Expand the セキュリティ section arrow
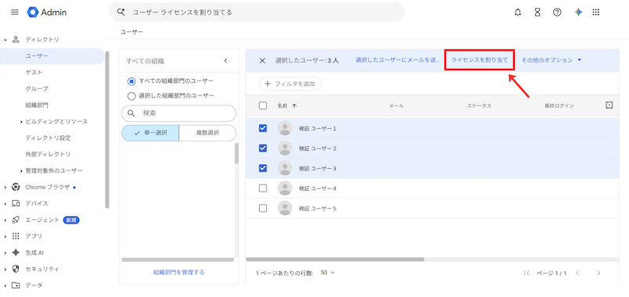The height and width of the screenshot is (297, 629). point(5,269)
